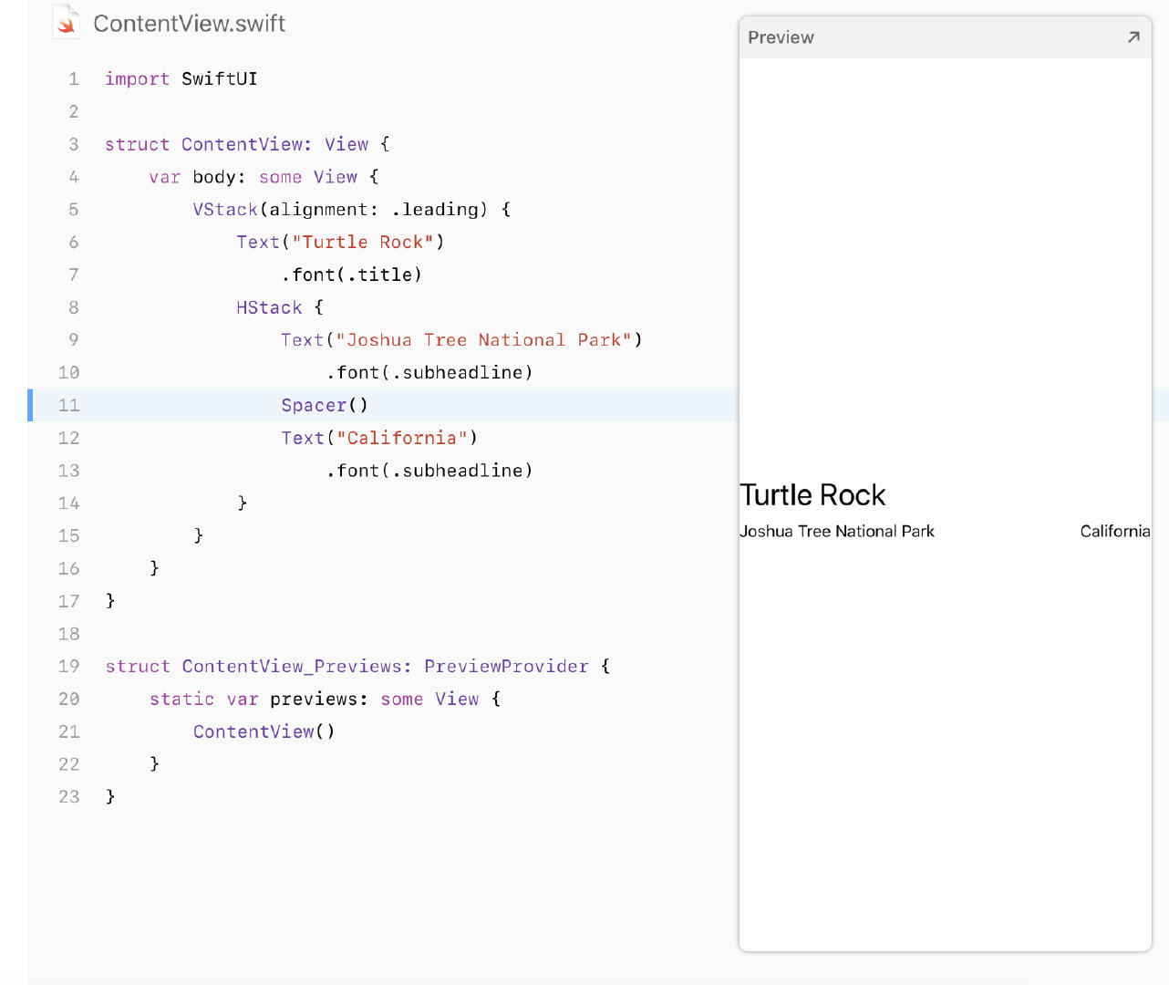Click ".font(.subheadline)" on line 10
The image size is (1169, 985).
(x=429, y=372)
